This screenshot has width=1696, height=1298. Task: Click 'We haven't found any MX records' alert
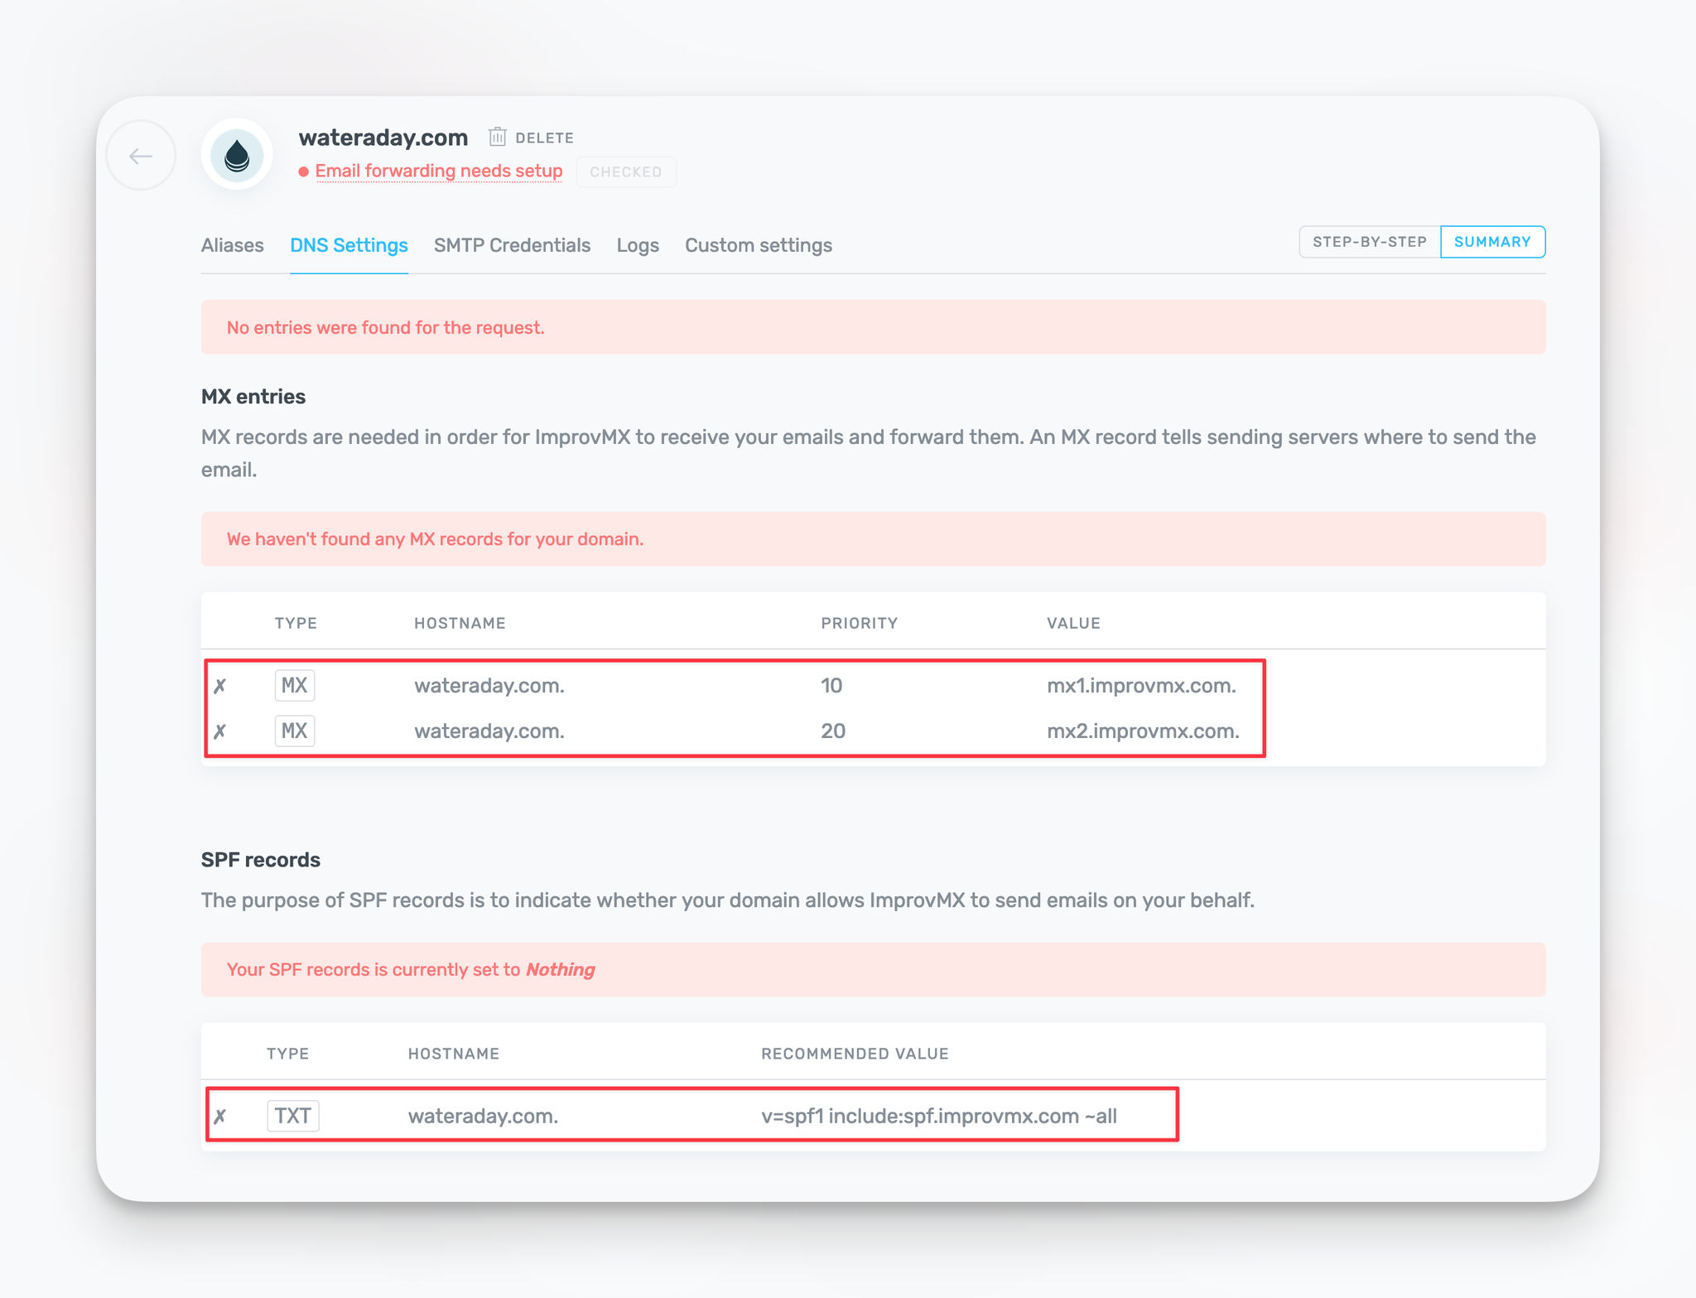point(873,539)
